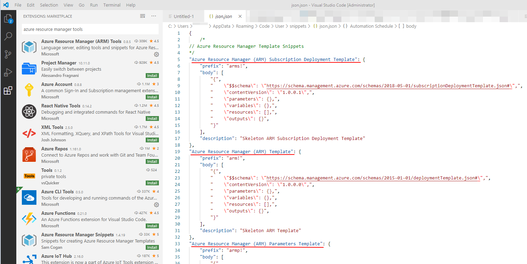Screen dimensions: 527x264
Task: Open the Selection menu
Action: point(49,5)
